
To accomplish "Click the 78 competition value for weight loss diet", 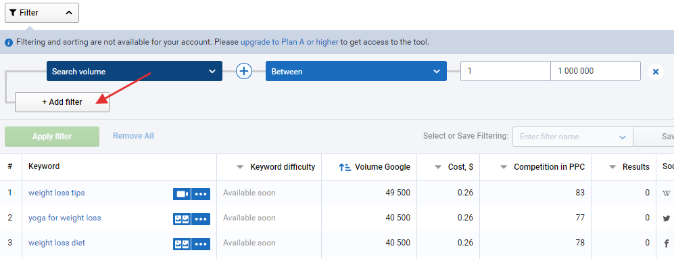I will pyautogui.click(x=580, y=243).
